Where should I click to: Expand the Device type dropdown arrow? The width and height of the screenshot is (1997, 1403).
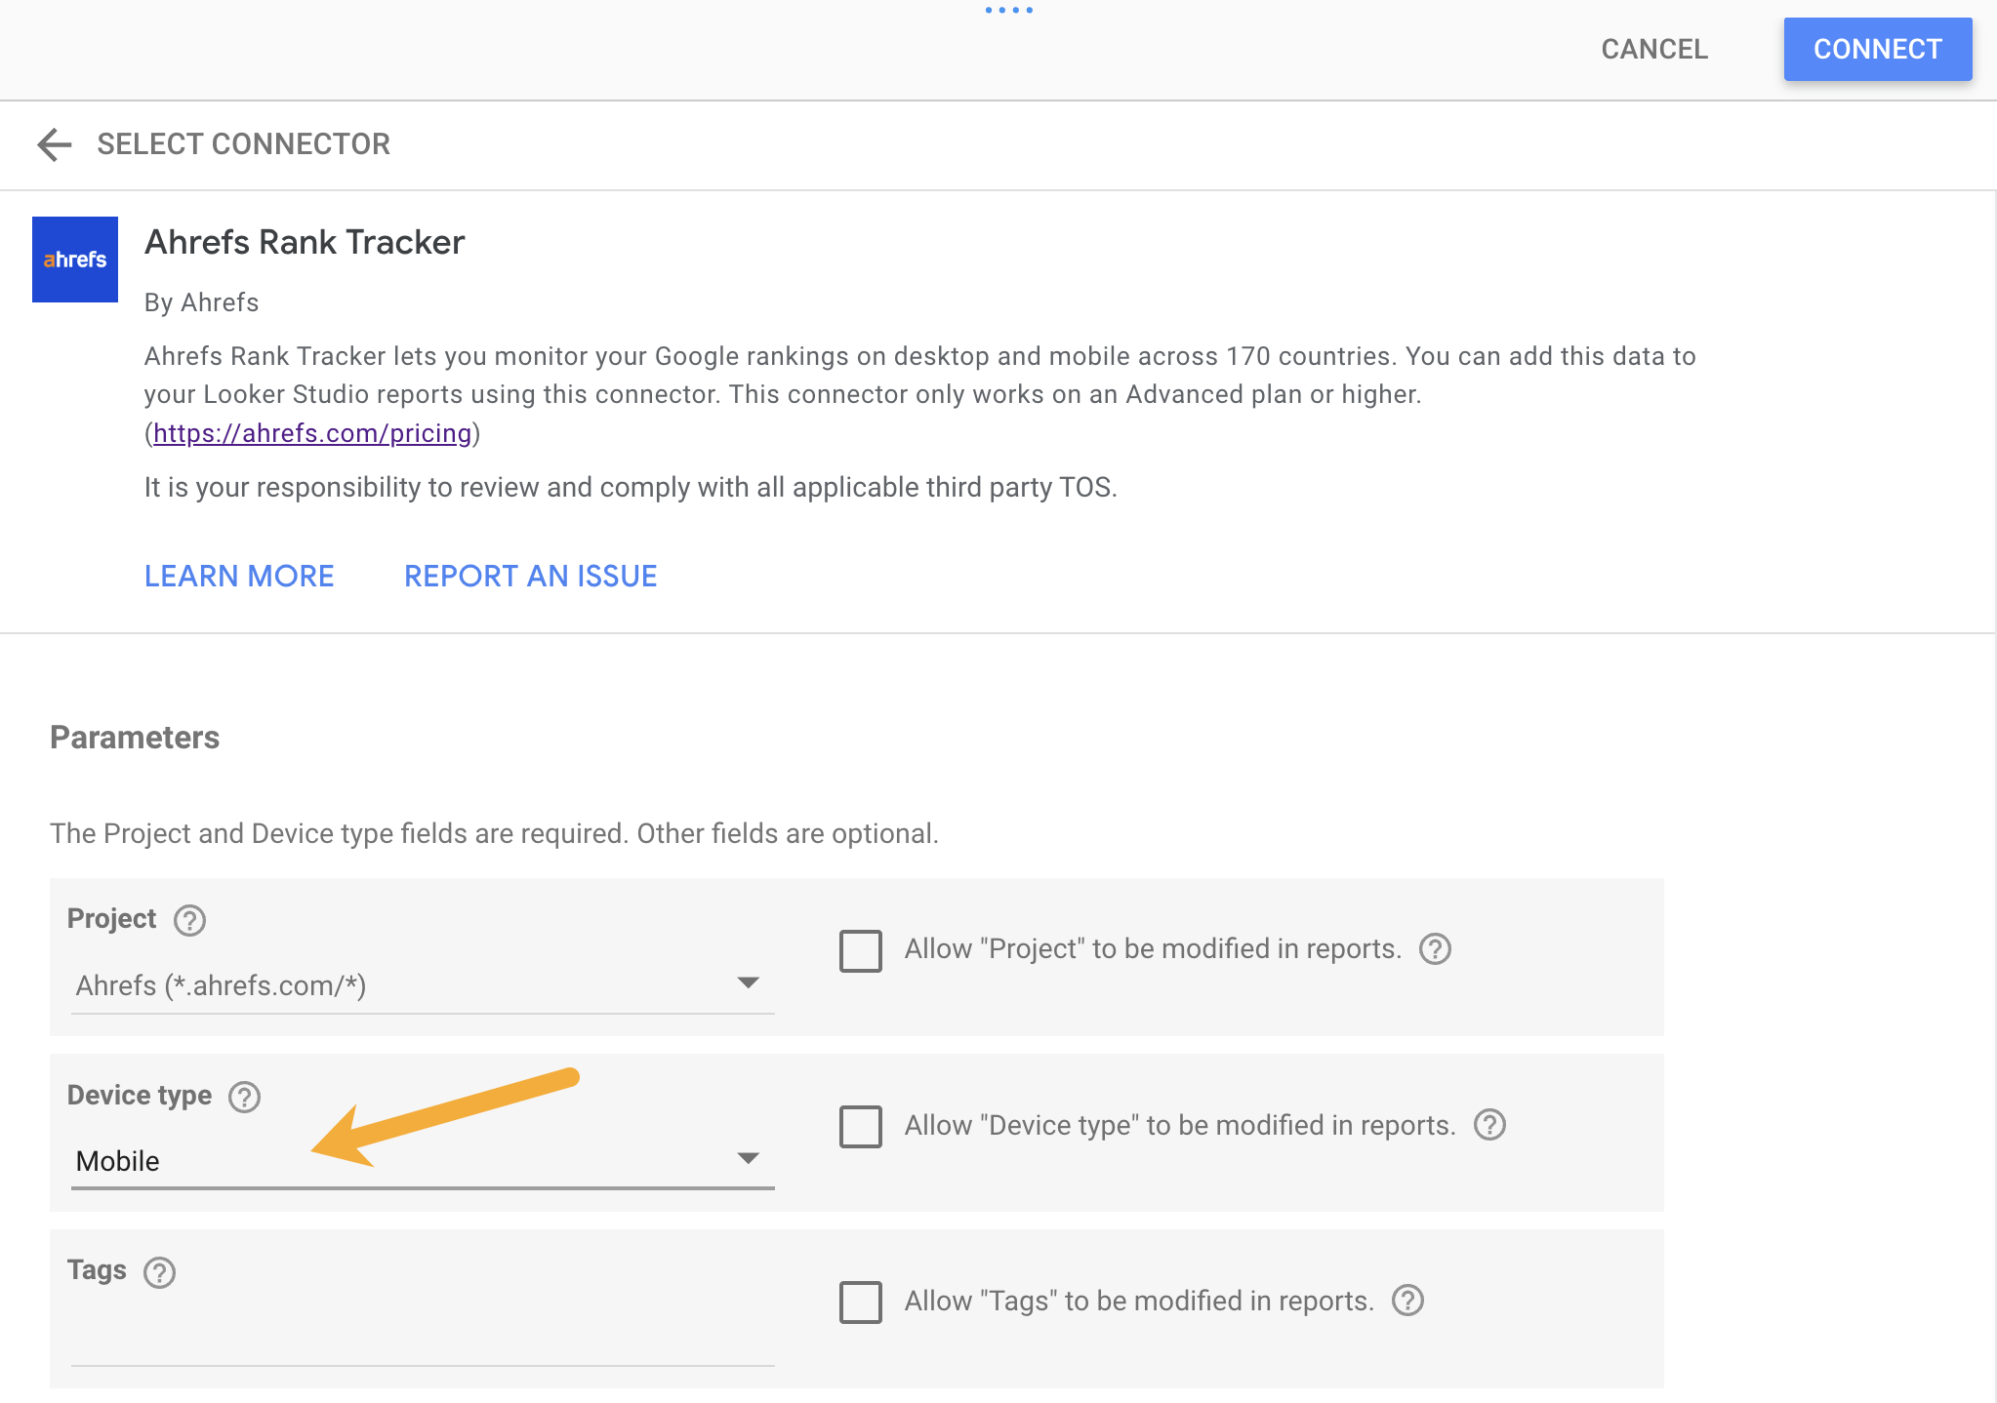(748, 1158)
